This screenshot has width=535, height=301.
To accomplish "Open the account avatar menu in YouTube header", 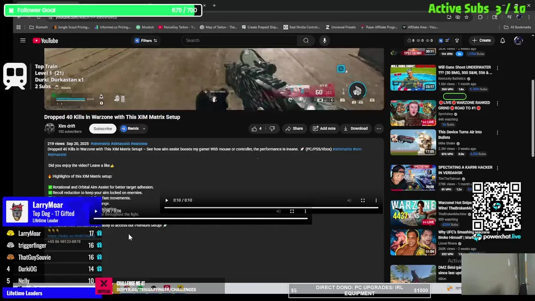I will pos(518,41).
